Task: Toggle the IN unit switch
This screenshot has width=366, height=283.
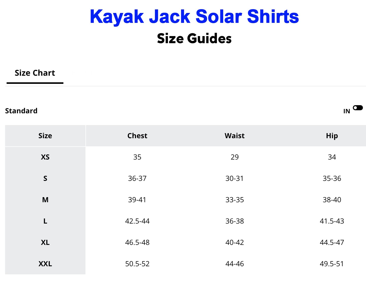Action: coord(358,108)
